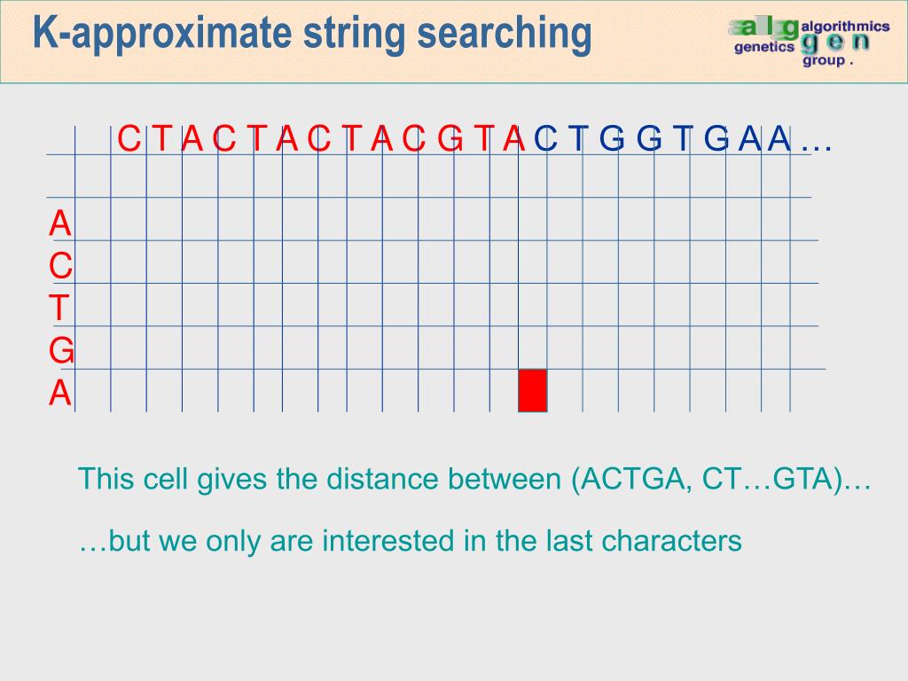Click the word 'algorithmics' in the logo
This screenshot has width=908, height=681.
845,26
